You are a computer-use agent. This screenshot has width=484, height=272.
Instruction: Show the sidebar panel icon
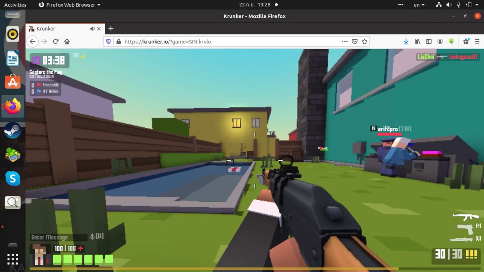[429, 42]
